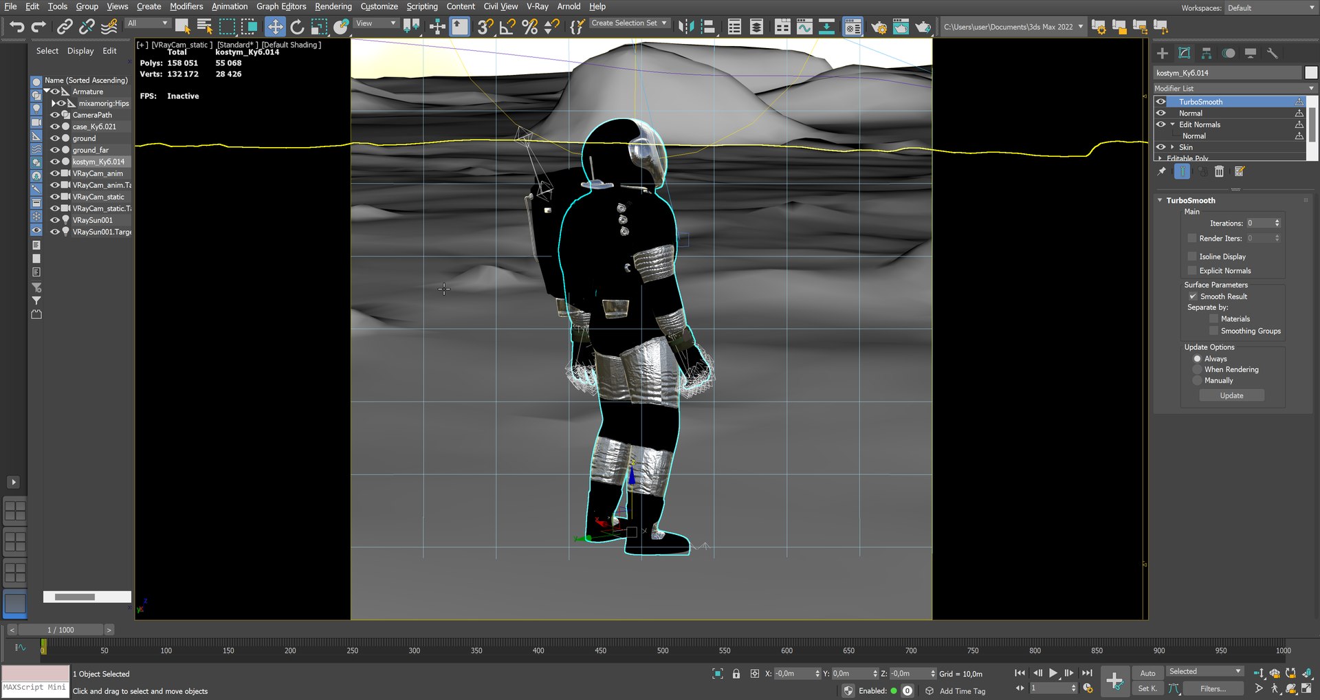Toggle selection lock padlock icon
This screenshot has height=700, width=1320.
click(x=736, y=674)
